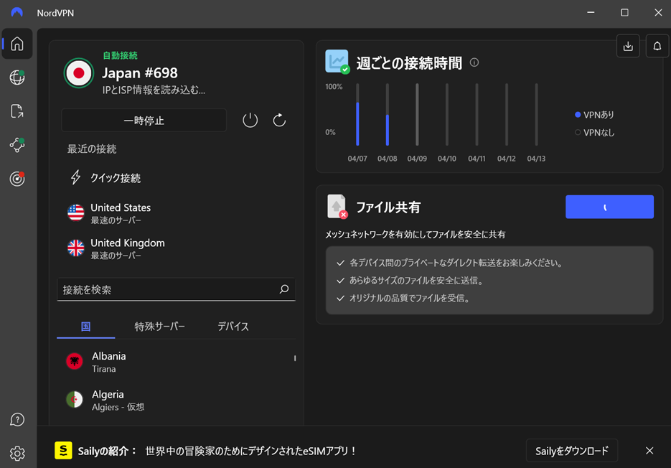Select クイック接続 quick connect
The height and width of the screenshot is (468, 671).
tap(116, 178)
